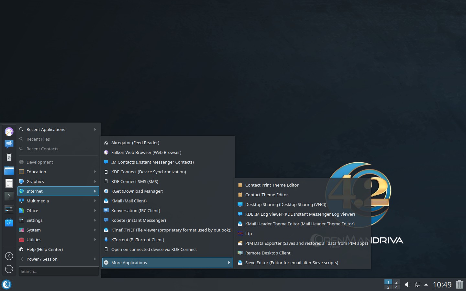The image size is (466, 291).
Task: Expand the Multimedia submenu
Action: click(58, 201)
